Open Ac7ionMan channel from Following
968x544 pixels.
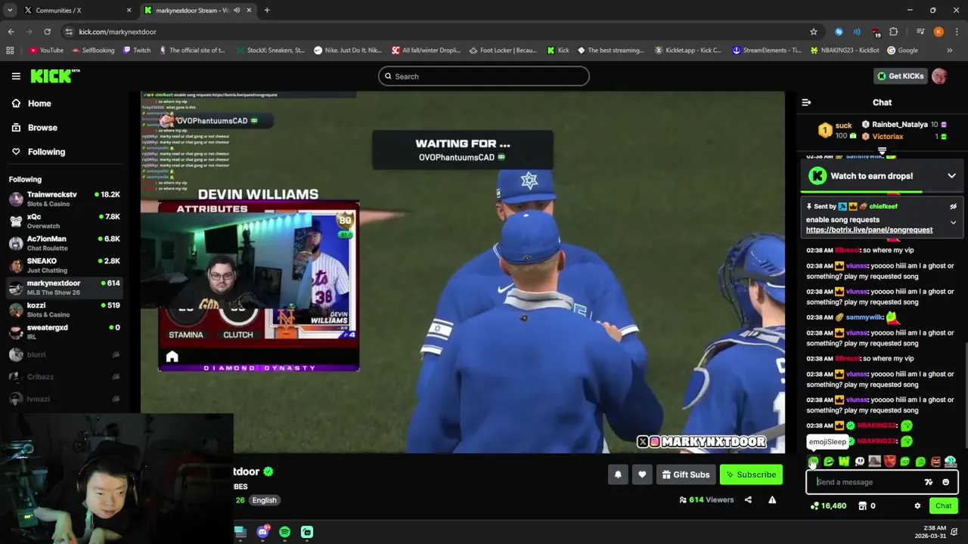click(x=64, y=243)
